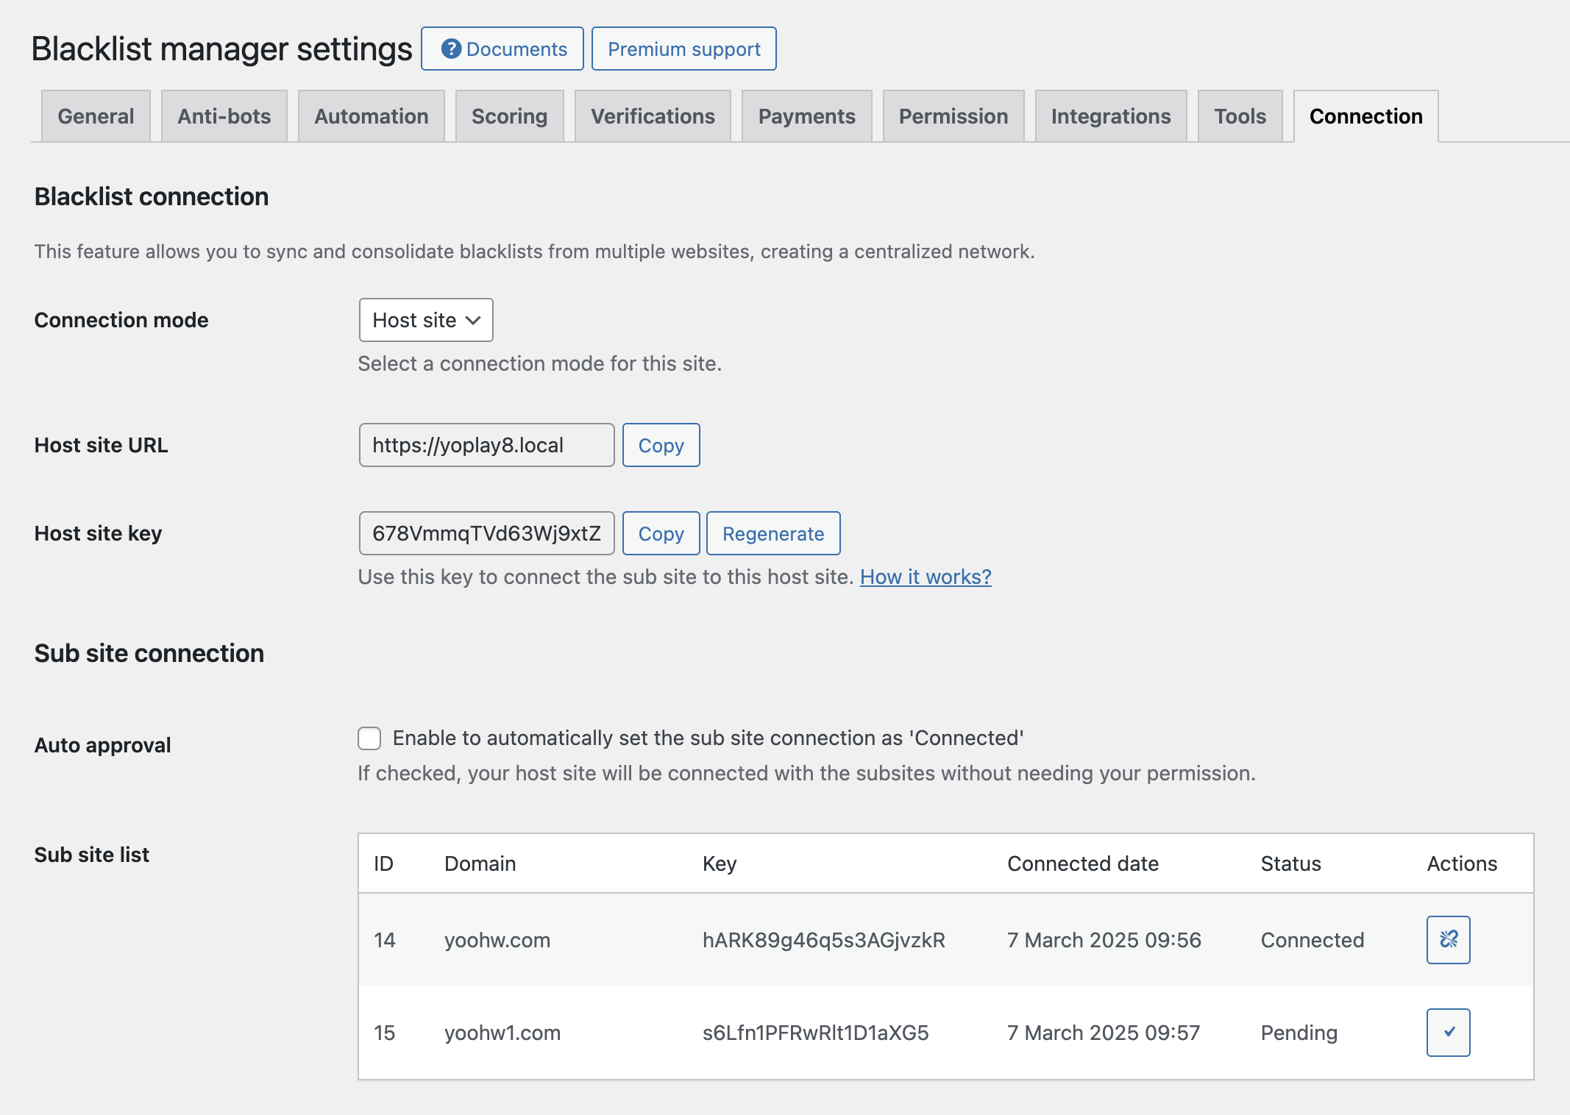Regenerate the host site key

[x=773, y=533]
